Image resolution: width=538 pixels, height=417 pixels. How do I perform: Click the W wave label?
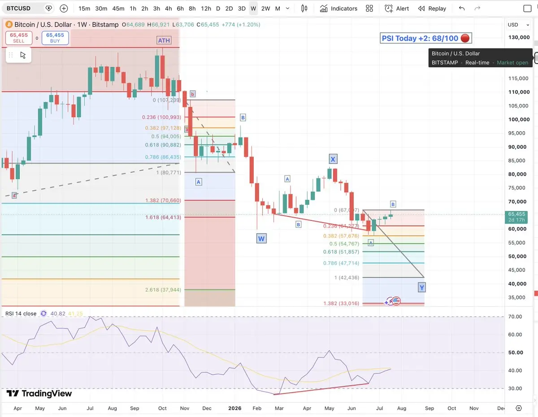click(x=261, y=239)
